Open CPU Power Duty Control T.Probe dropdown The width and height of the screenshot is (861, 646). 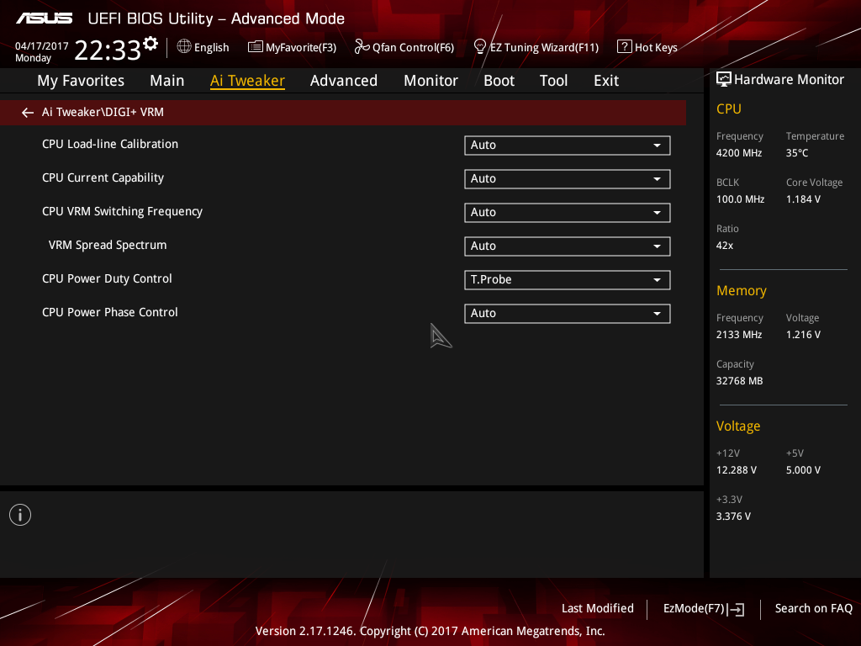[568, 280]
